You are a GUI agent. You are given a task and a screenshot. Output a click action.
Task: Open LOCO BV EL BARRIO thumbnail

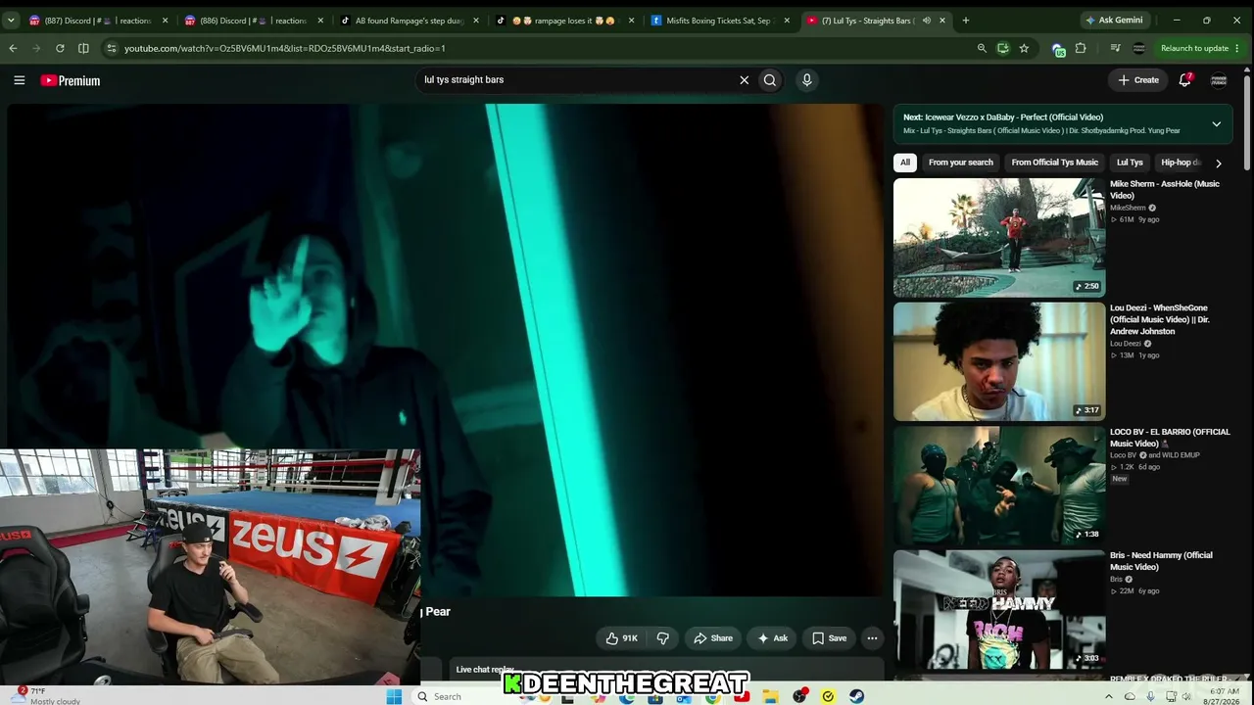pyautogui.click(x=999, y=486)
